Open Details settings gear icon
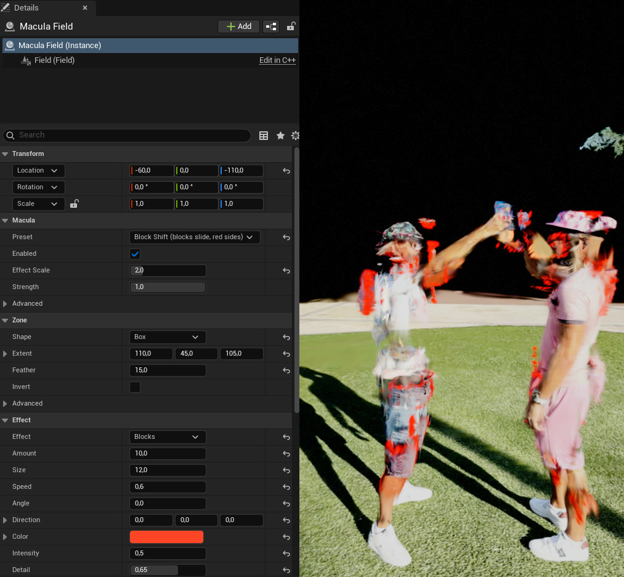Screen dimensions: 624x577 tap(295, 136)
